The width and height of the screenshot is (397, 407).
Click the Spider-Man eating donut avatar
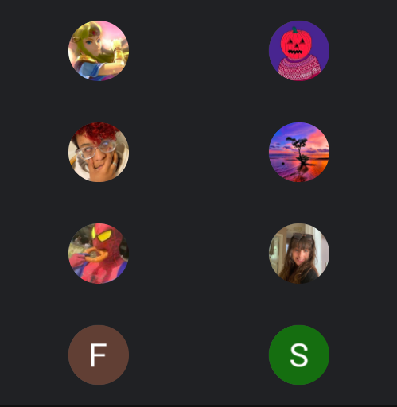coord(99,254)
